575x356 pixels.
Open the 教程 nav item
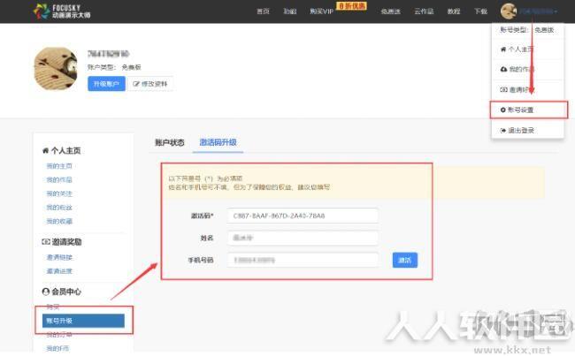click(x=454, y=11)
